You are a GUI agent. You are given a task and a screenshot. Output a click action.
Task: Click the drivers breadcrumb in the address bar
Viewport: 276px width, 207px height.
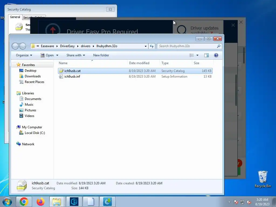(x=85, y=46)
